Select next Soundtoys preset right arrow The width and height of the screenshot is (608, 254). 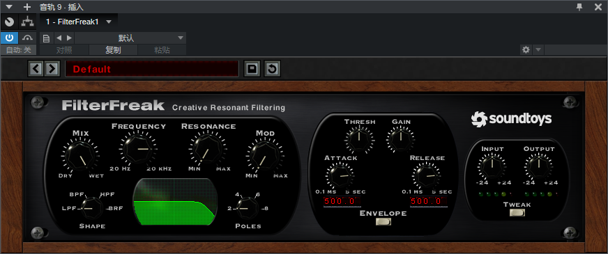[52, 69]
